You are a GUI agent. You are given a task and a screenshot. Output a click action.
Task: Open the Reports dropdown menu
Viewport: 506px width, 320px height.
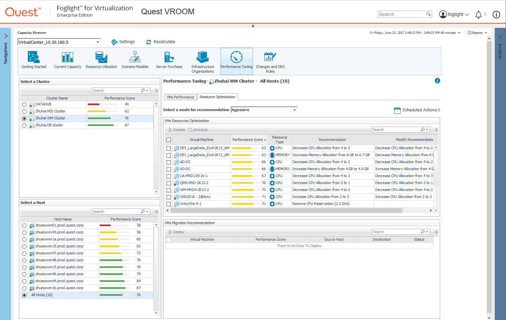click(x=477, y=33)
